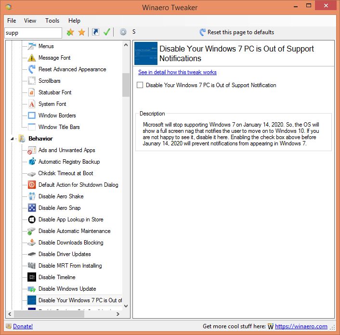Click the Default Action for Shutdown Dialog icon
340x335 pixels.
tap(32, 185)
